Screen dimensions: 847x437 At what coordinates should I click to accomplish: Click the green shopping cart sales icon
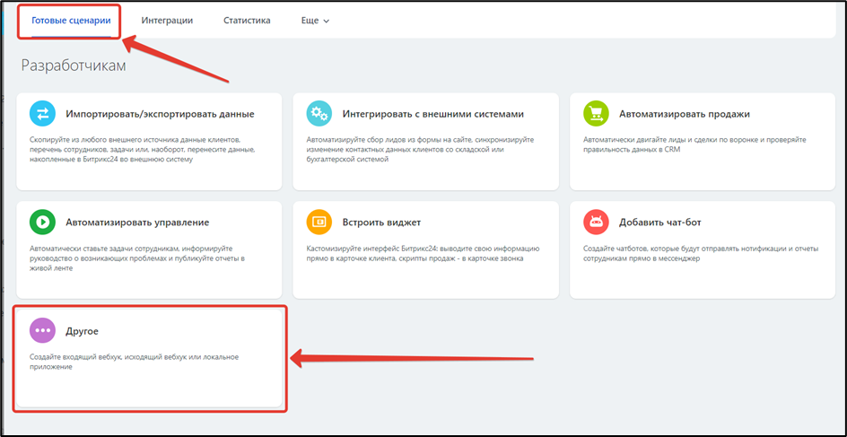(596, 114)
